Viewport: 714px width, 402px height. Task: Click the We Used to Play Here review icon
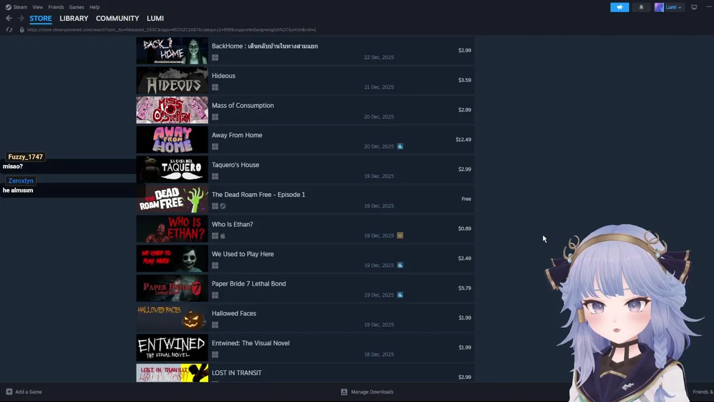[x=400, y=265]
